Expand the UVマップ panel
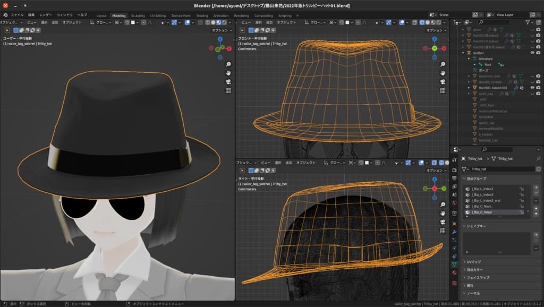The image size is (544, 307). click(472, 262)
